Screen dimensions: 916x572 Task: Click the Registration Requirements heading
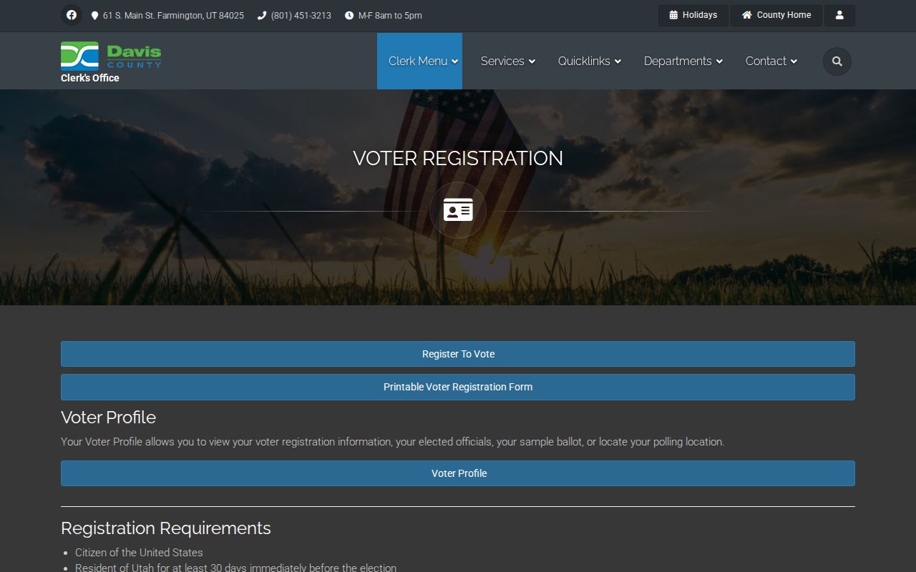click(166, 528)
